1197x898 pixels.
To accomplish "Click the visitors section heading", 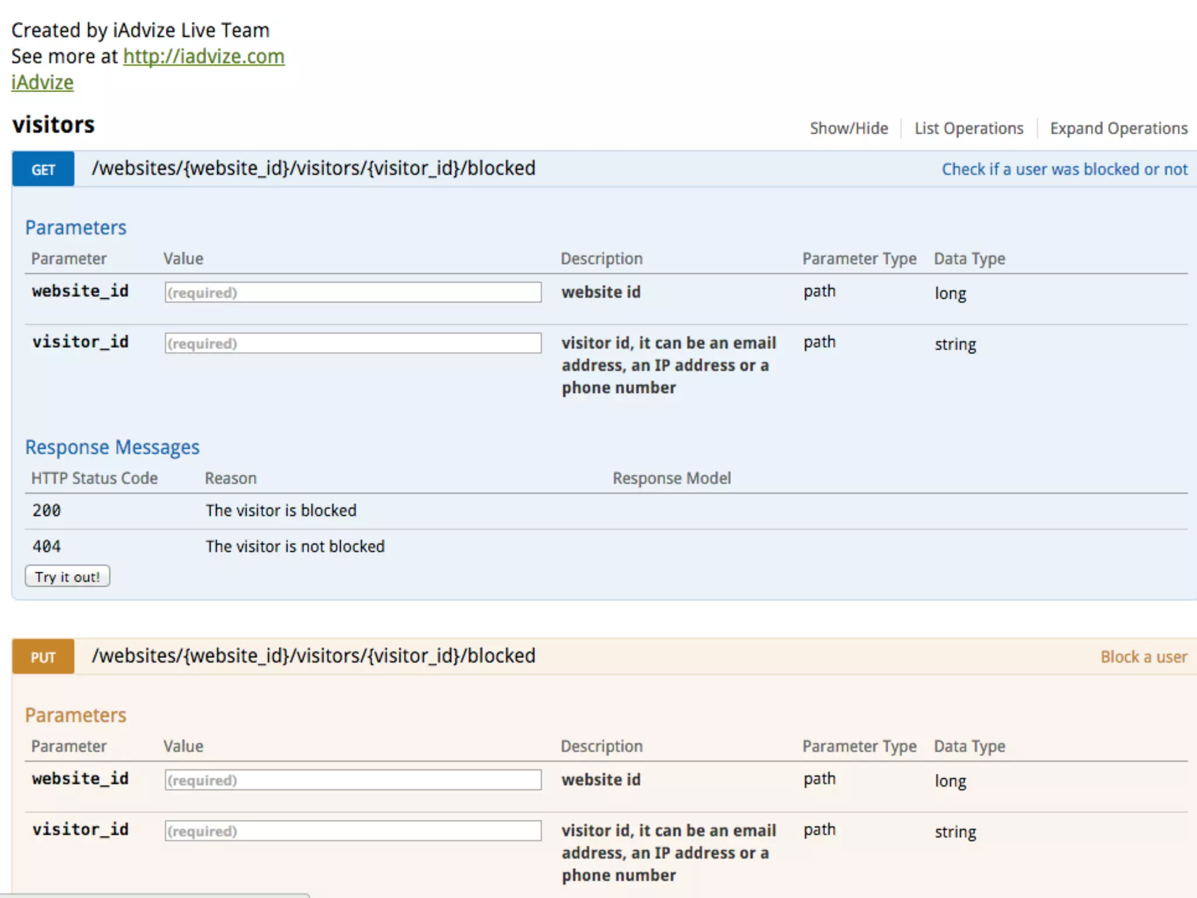I will 53,125.
